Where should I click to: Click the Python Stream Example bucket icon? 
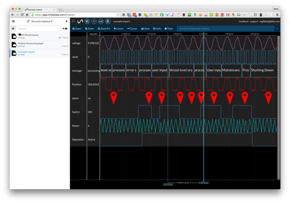coord(14,45)
